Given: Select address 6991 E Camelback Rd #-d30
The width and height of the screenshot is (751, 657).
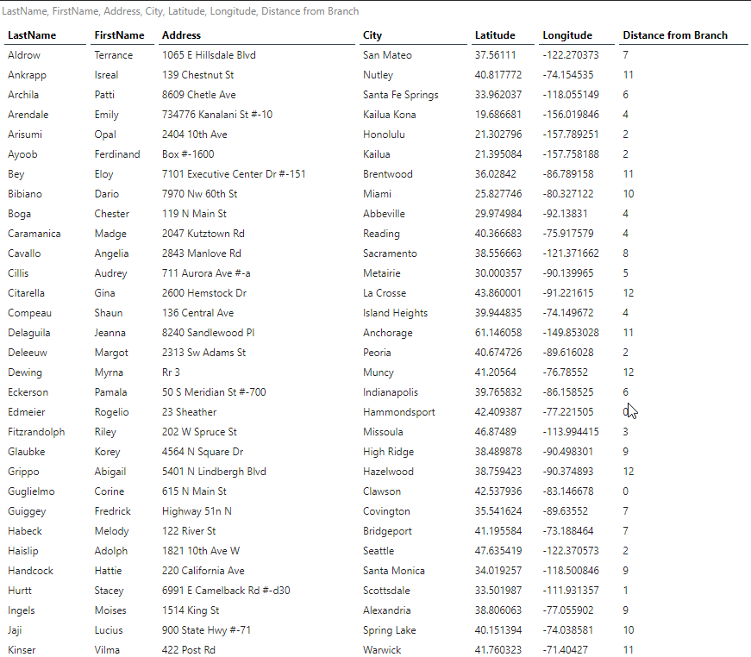Looking at the screenshot, I should pos(226,591).
